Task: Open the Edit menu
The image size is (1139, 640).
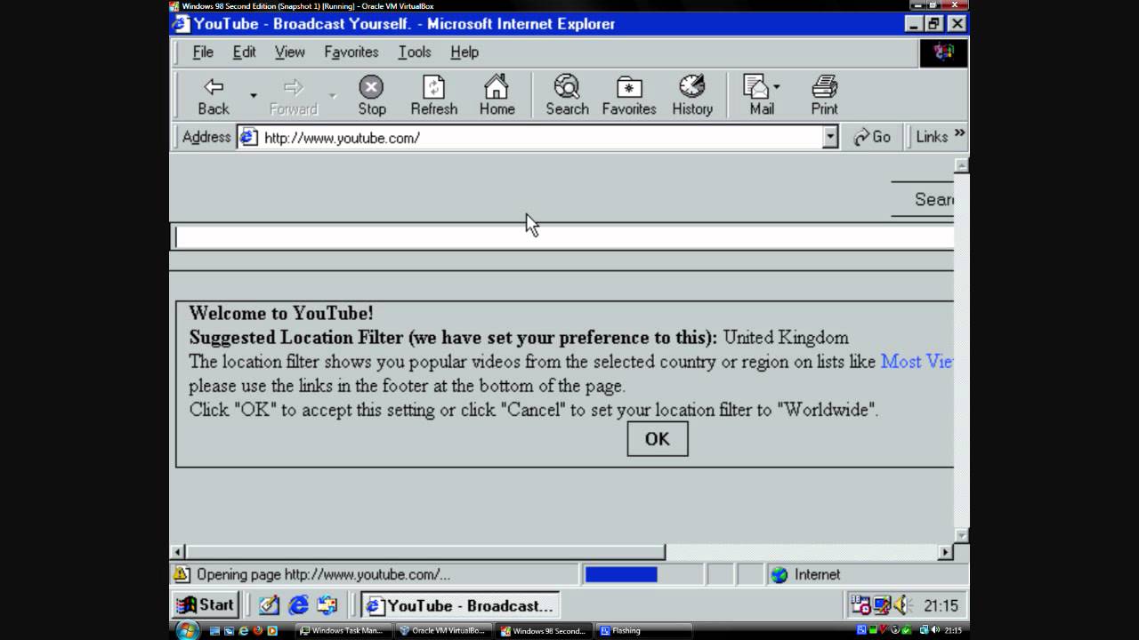Action: point(244,52)
